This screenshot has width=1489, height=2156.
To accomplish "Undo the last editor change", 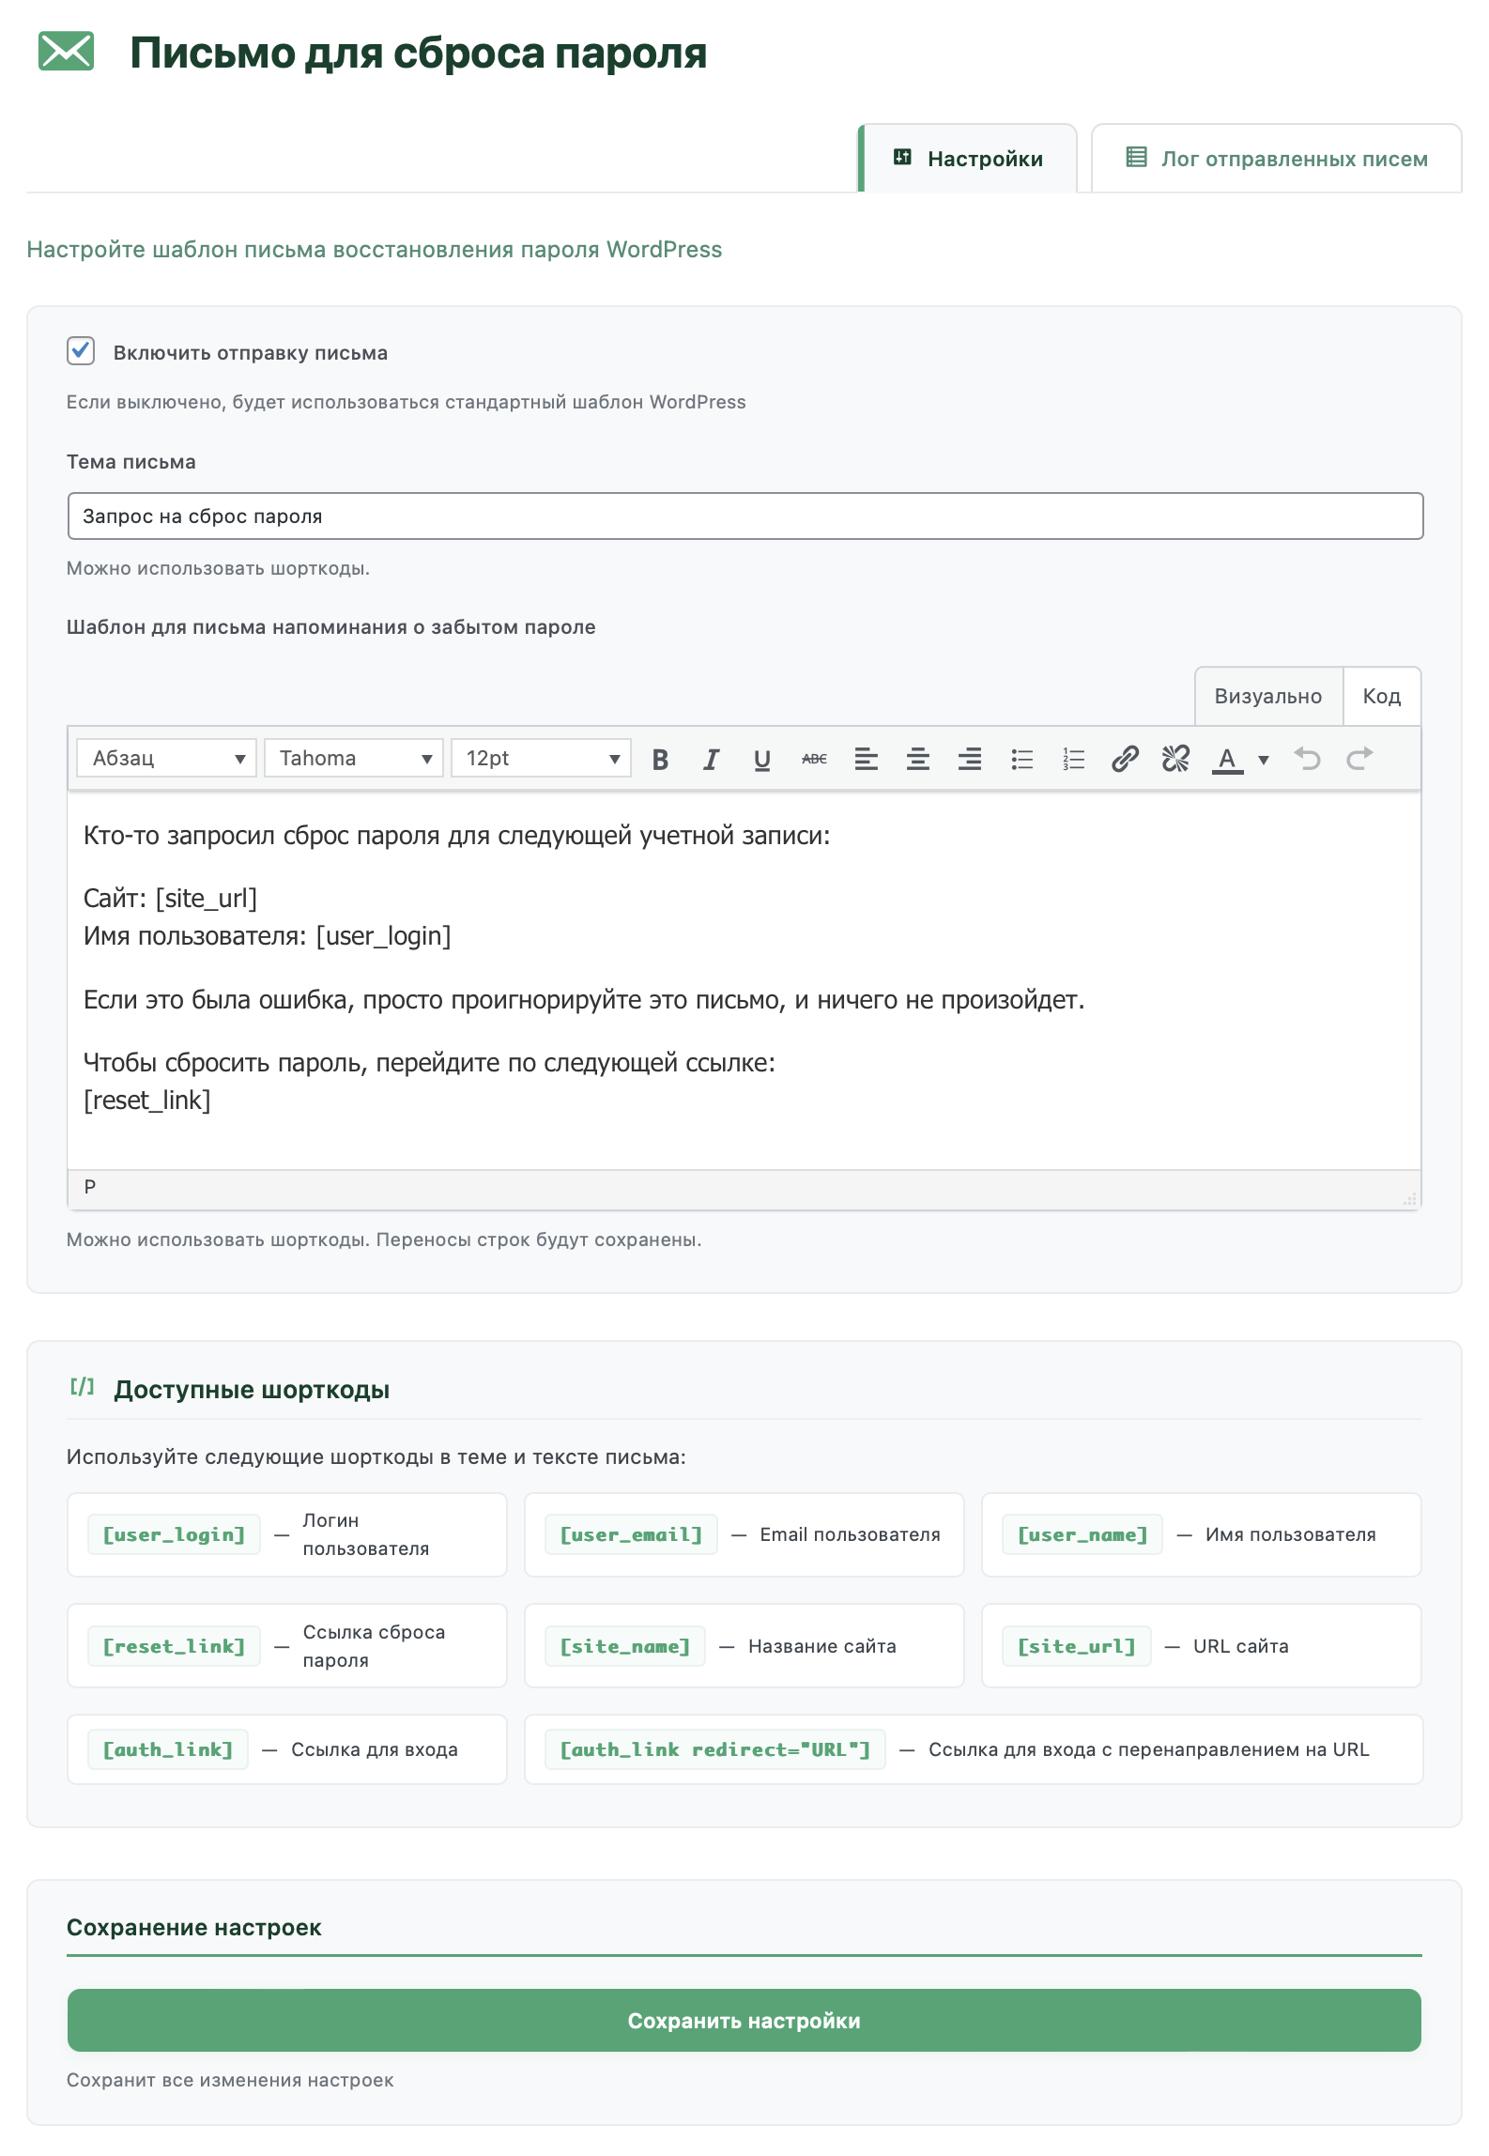I will (x=1307, y=759).
